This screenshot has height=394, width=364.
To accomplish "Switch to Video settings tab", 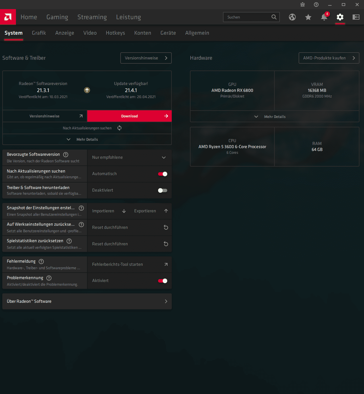I will point(90,33).
